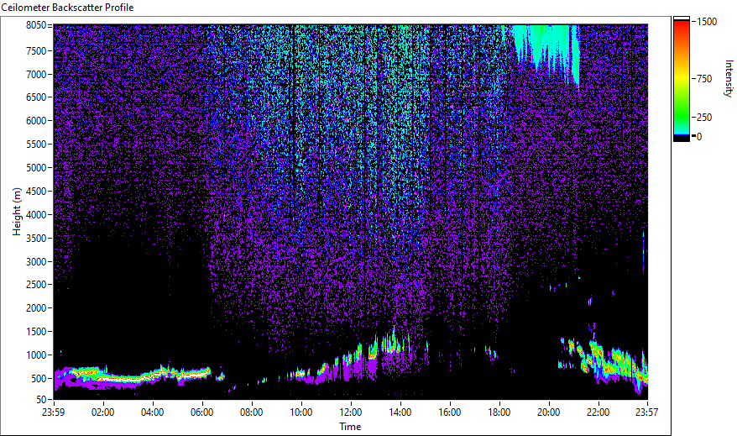Select the 1000 height axis label

pos(36,355)
